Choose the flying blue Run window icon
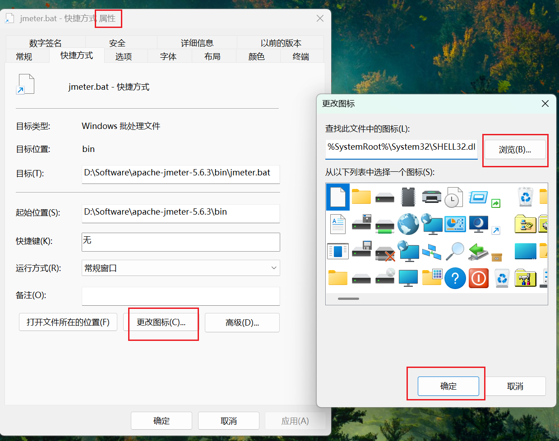Screen dimensions: 559x441 [478, 197]
